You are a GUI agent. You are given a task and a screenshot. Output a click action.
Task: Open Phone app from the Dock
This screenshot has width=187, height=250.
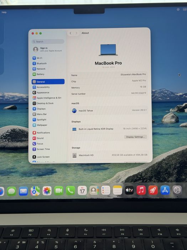71,190
